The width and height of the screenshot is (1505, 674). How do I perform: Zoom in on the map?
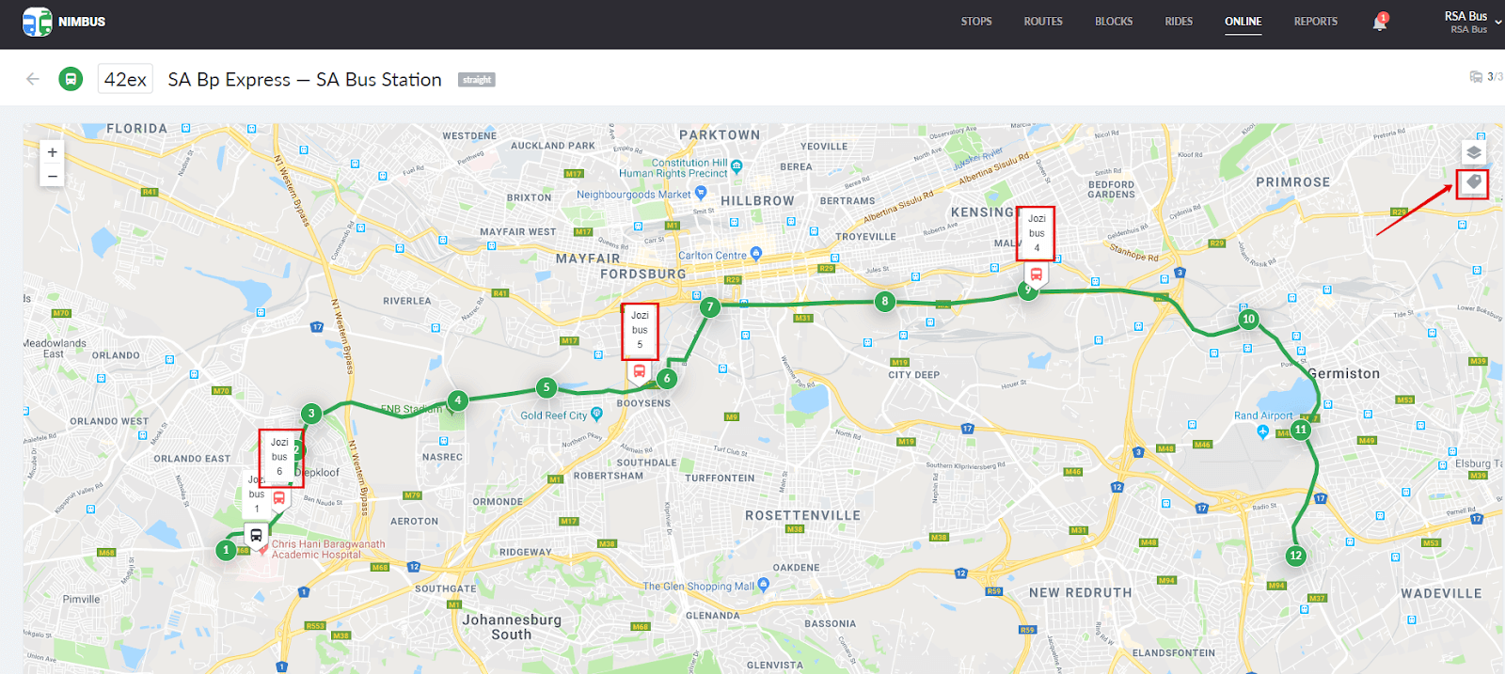[x=53, y=152]
